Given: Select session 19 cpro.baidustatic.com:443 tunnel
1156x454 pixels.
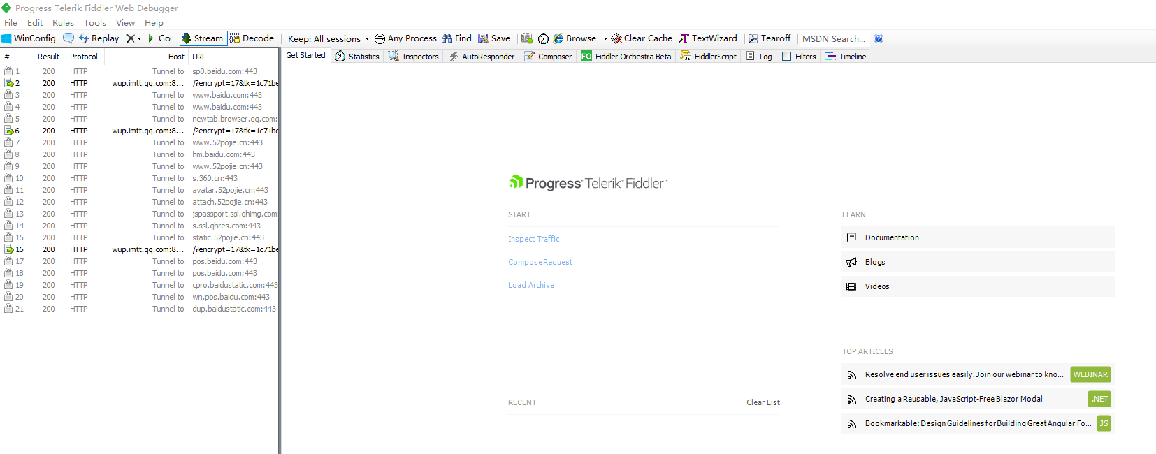Looking at the screenshot, I should coord(140,285).
